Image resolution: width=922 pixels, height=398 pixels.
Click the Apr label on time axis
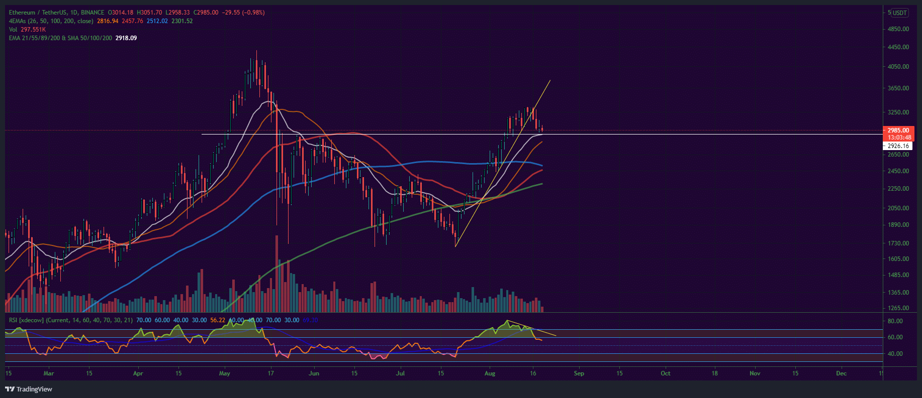pyautogui.click(x=138, y=373)
